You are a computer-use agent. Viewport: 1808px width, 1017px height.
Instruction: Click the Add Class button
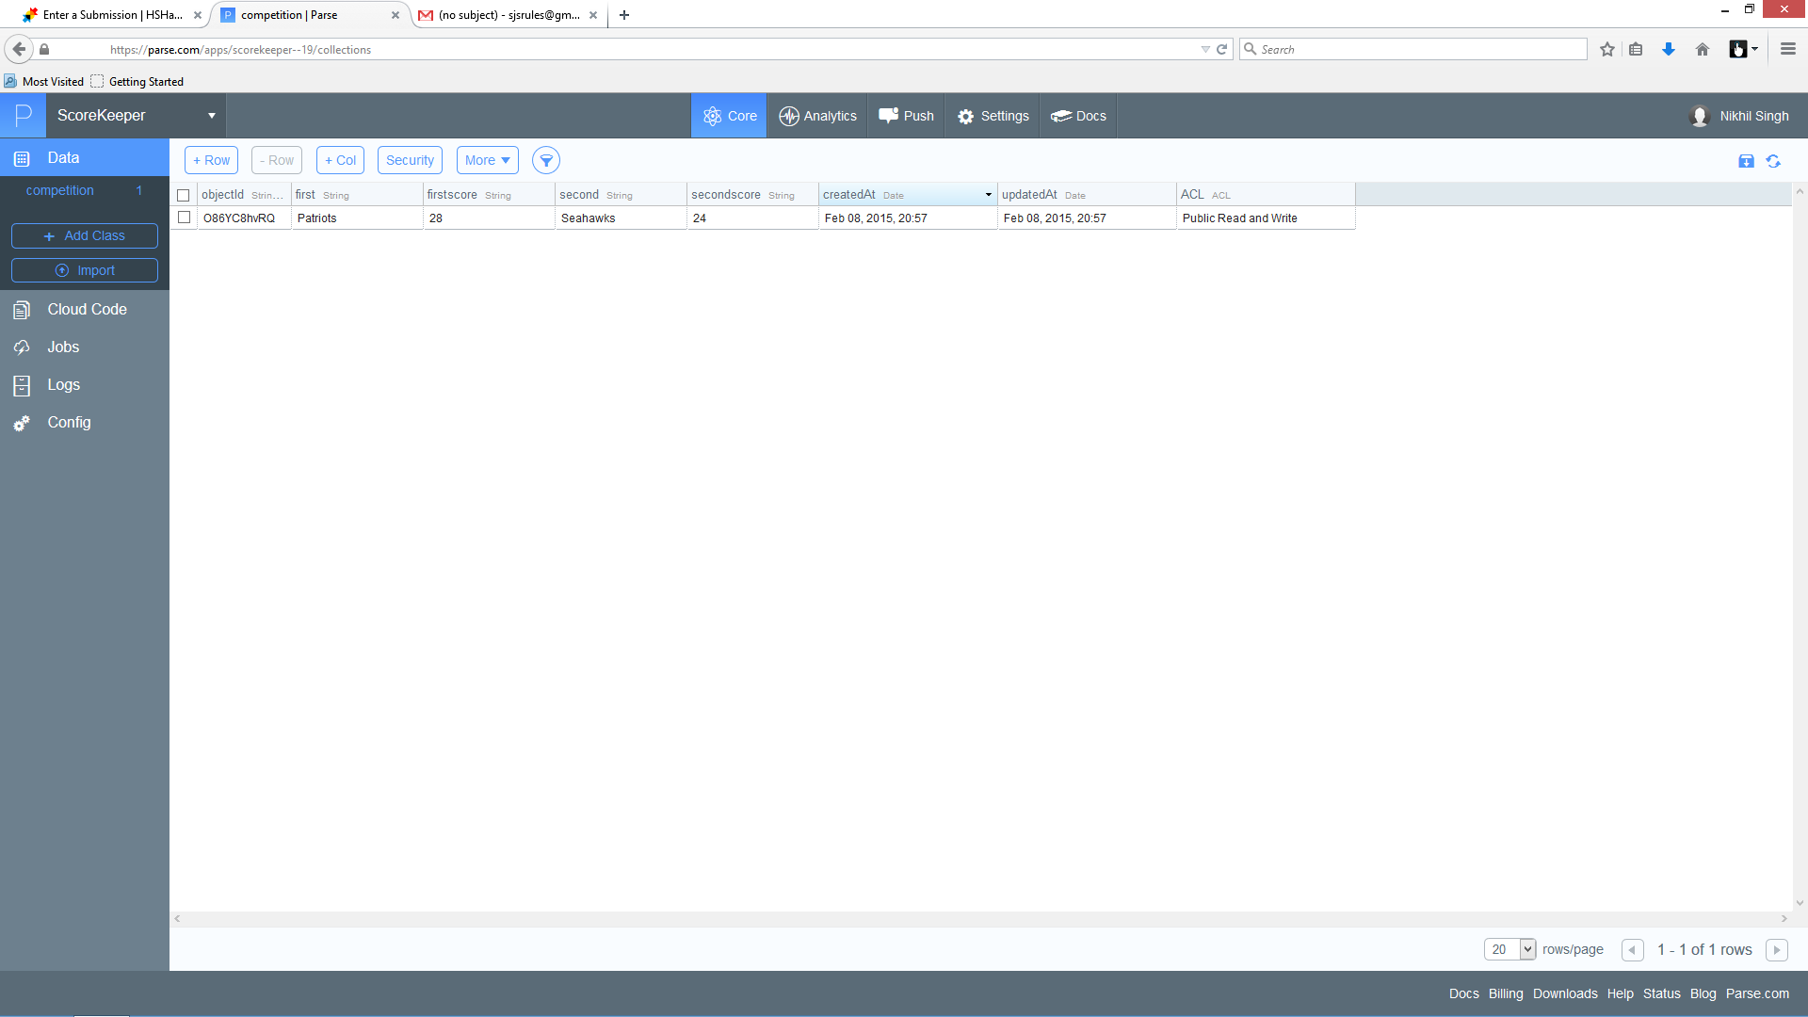(x=84, y=236)
